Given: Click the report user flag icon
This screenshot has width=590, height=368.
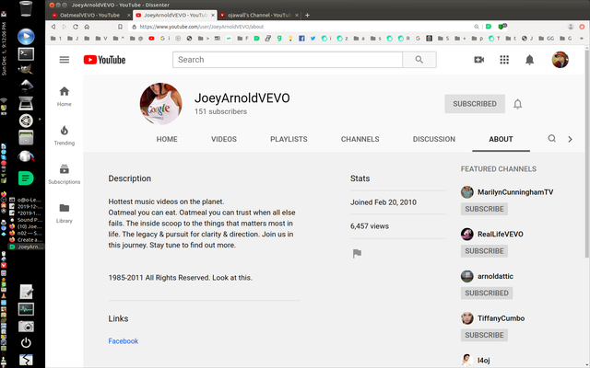Looking at the screenshot, I should [357, 254].
